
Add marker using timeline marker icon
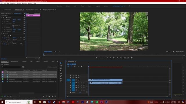pos(78,66)
